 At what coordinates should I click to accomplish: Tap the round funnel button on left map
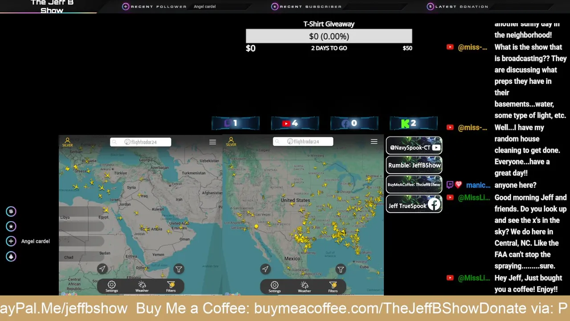coord(179,269)
